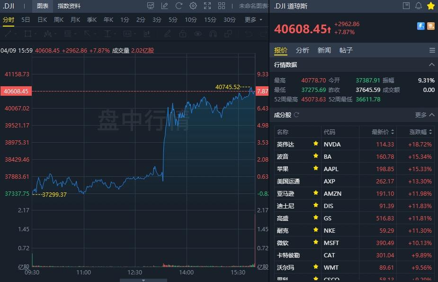Open the 高盛 GS row

click(354, 218)
